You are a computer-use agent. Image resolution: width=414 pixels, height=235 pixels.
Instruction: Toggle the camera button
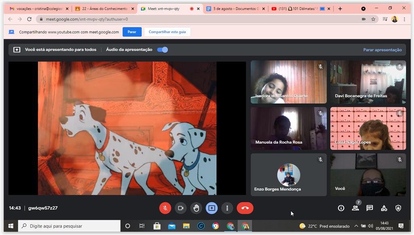point(181,208)
